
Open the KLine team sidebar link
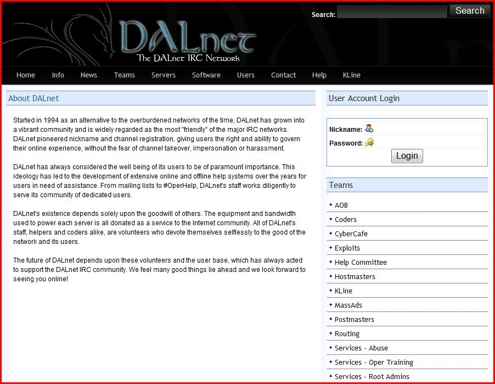[x=343, y=291]
